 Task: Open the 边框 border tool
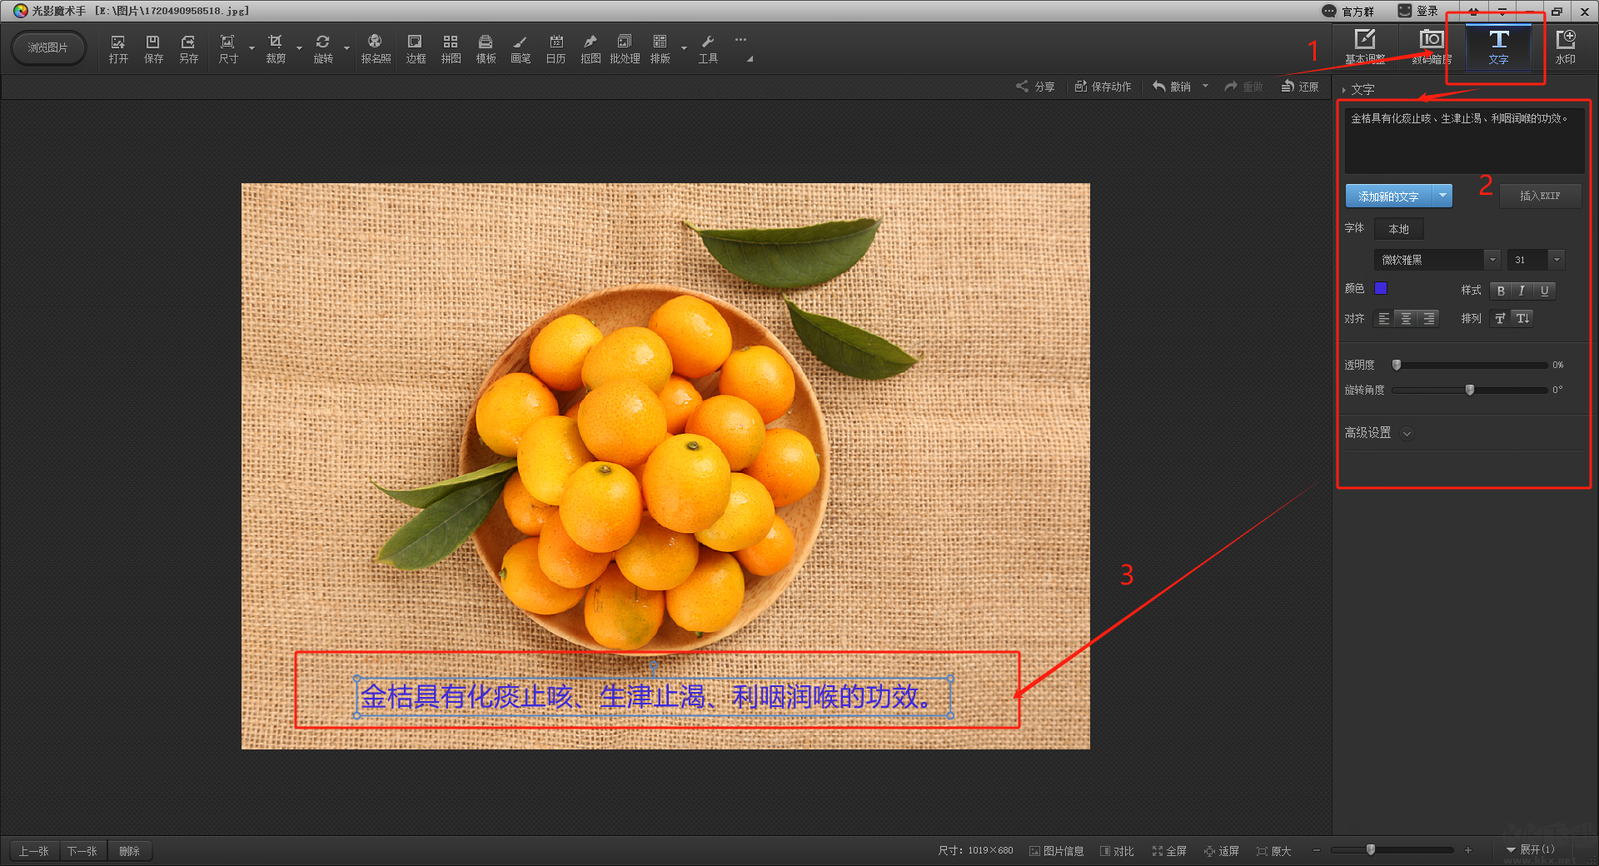pos(415,47)
